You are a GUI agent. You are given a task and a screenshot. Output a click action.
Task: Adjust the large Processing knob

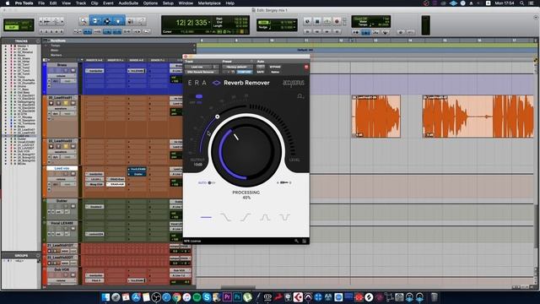tap(246, 151)
